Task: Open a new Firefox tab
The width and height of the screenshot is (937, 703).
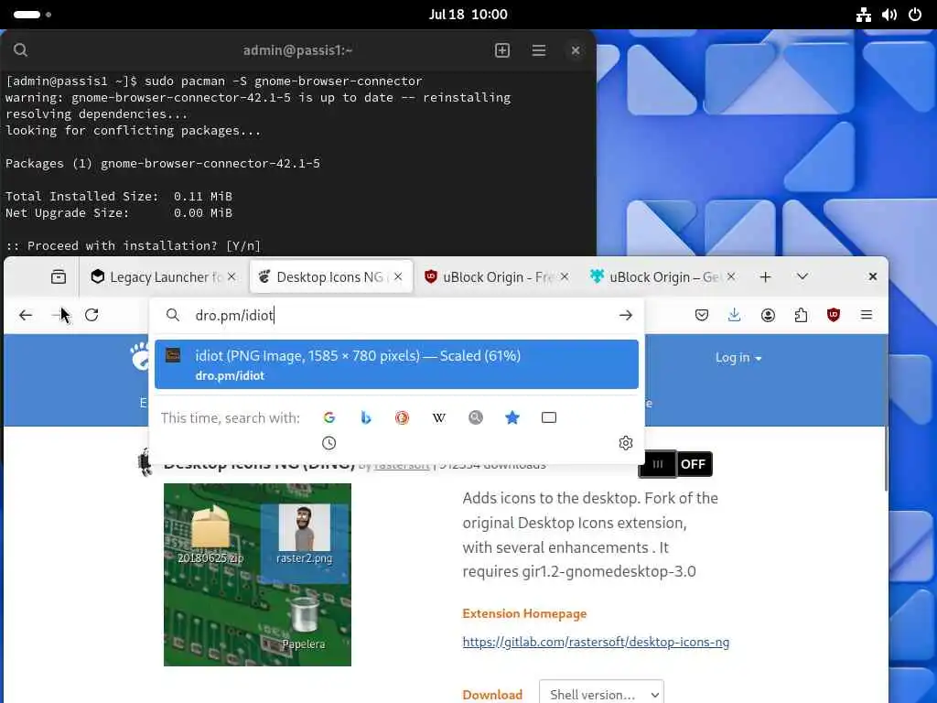Action: coord(766,276)
